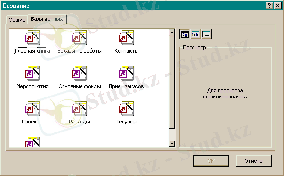The height and width of the screenshot is (176, 284).
Task: Click the Отмена button
Action: (254, 161)
